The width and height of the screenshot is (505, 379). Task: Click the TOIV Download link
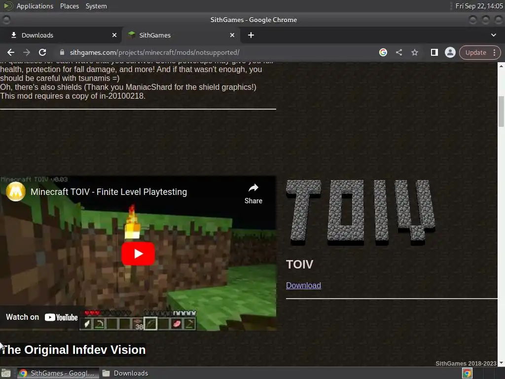303,285
